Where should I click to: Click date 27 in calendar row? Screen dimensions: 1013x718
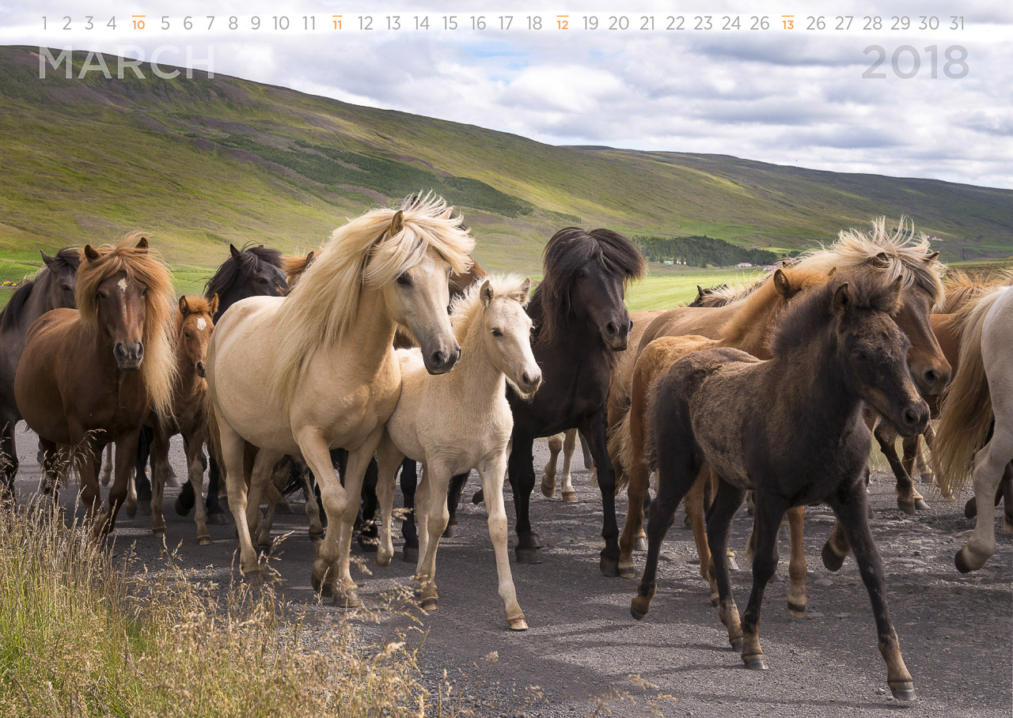click(844, 24)
